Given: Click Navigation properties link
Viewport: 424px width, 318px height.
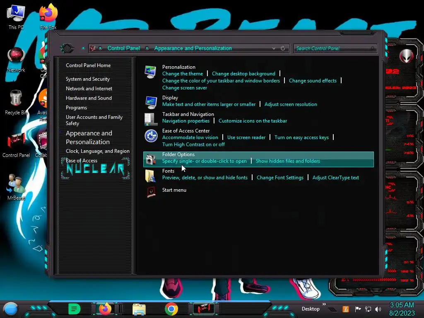Looking at the screenshot, I should coord(186,120).
